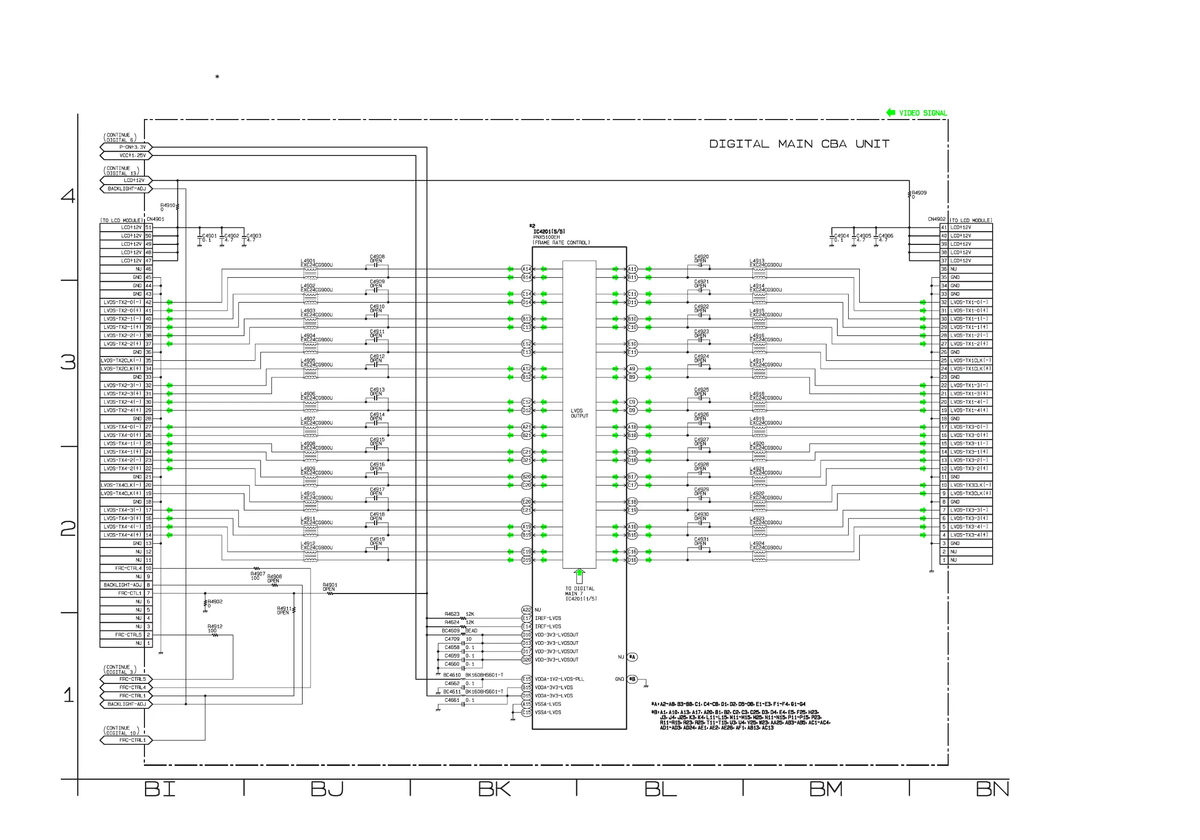The image size is (1200, 840).
Task: Click pin LVDS-TX2-0(-) on CN4901
Action: click(126, 303)
